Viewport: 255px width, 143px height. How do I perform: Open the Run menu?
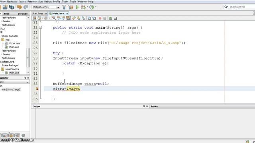coord(41,2)
